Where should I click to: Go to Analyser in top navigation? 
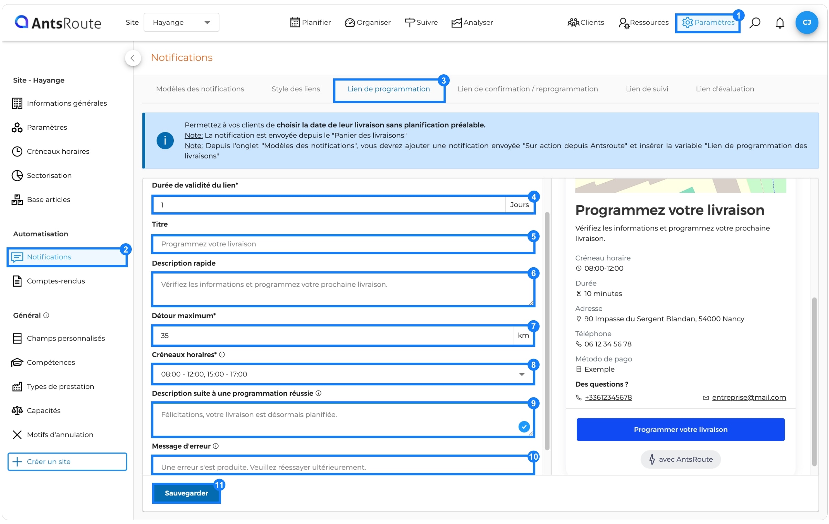[x=472, y=22]
